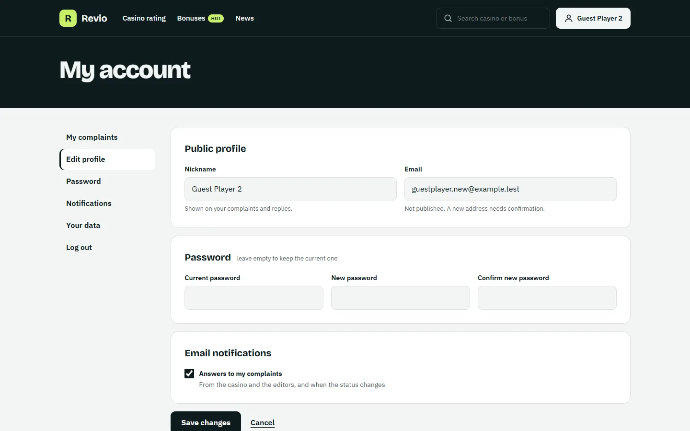
Task: Click the Save changes button
Action: tap(206, 422)
